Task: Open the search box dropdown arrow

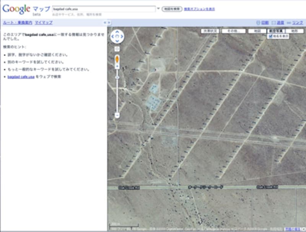Action: pos(158,8)
